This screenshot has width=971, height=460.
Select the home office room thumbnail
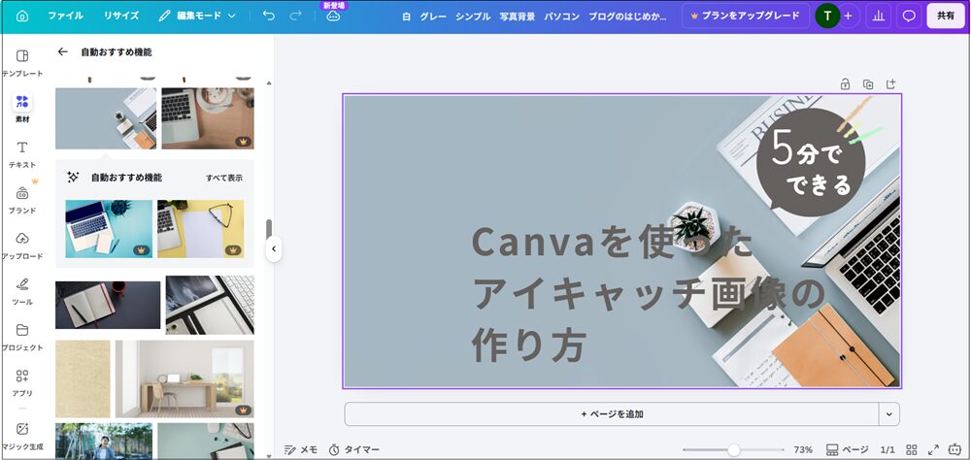[184, 378]
